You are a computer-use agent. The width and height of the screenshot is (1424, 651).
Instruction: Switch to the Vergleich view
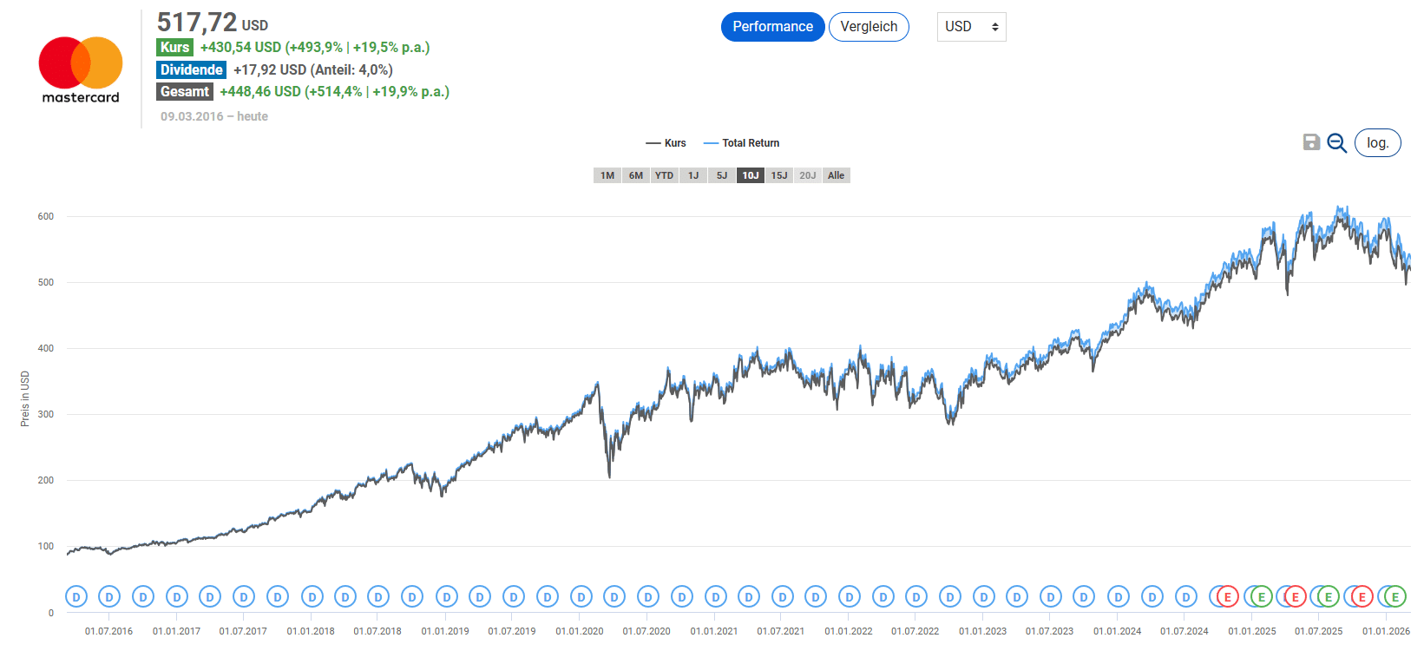coord(869,27)
